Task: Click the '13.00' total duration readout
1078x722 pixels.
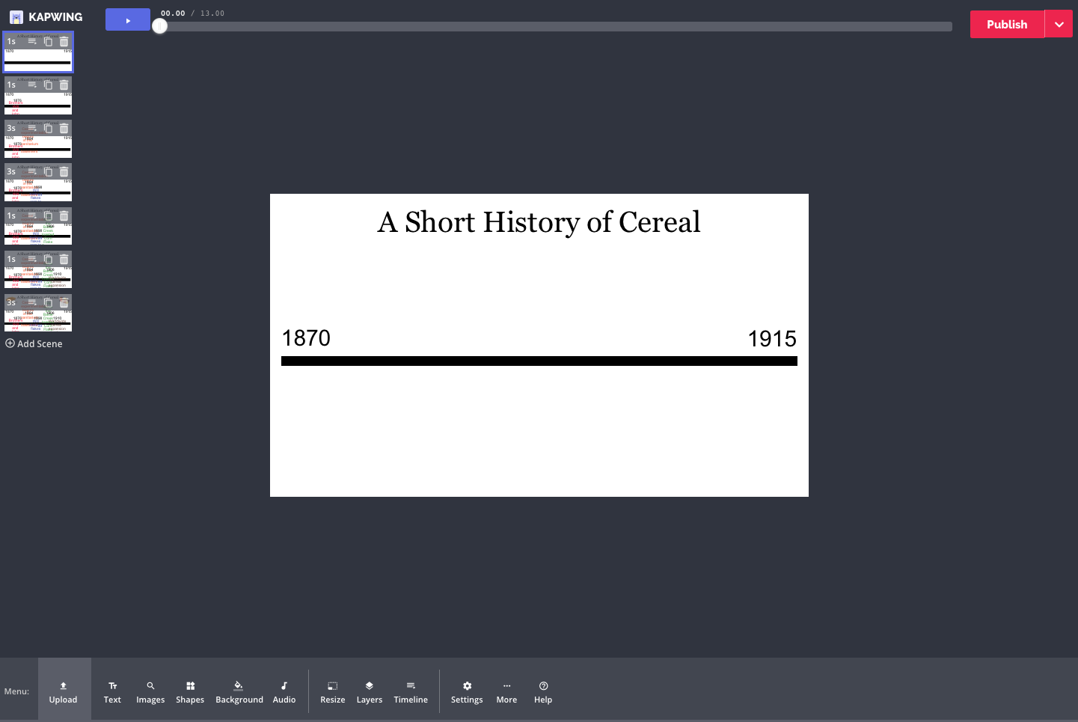Action: [212, 13]
